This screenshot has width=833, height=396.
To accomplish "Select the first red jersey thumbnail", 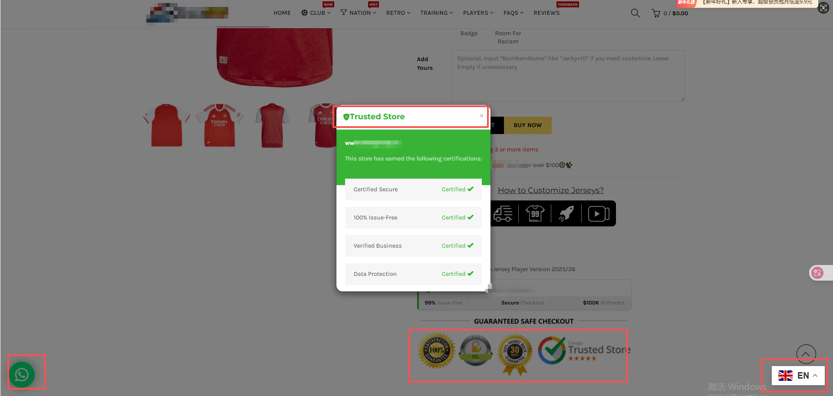I will click(x=167, y=125).
